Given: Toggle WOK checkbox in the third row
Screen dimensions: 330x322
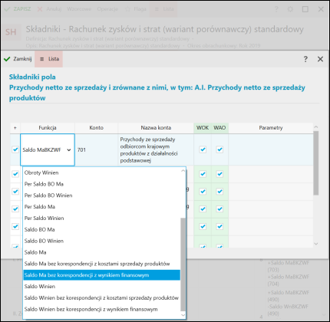Looking at the screenshot, I should (x=203, y=192).
